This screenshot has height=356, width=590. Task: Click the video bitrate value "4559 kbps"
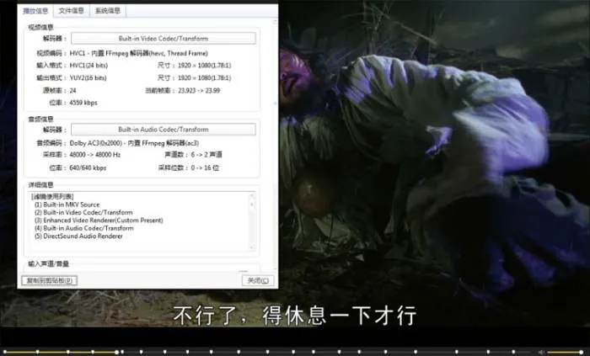click(83, 103)
